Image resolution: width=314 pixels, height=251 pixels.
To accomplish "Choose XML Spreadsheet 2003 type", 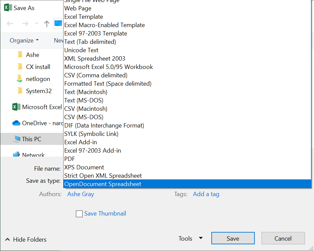I will [x=187, y=59].
